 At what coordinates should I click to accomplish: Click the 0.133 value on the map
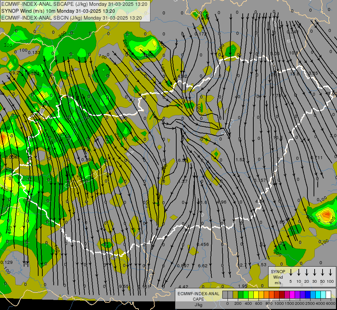point(34,52)
